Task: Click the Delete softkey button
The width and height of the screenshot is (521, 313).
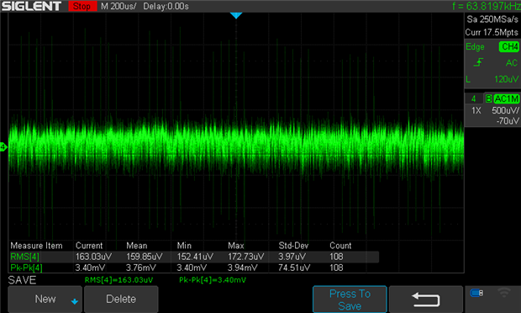Action: pyautogui.click(x=121, y=300)
